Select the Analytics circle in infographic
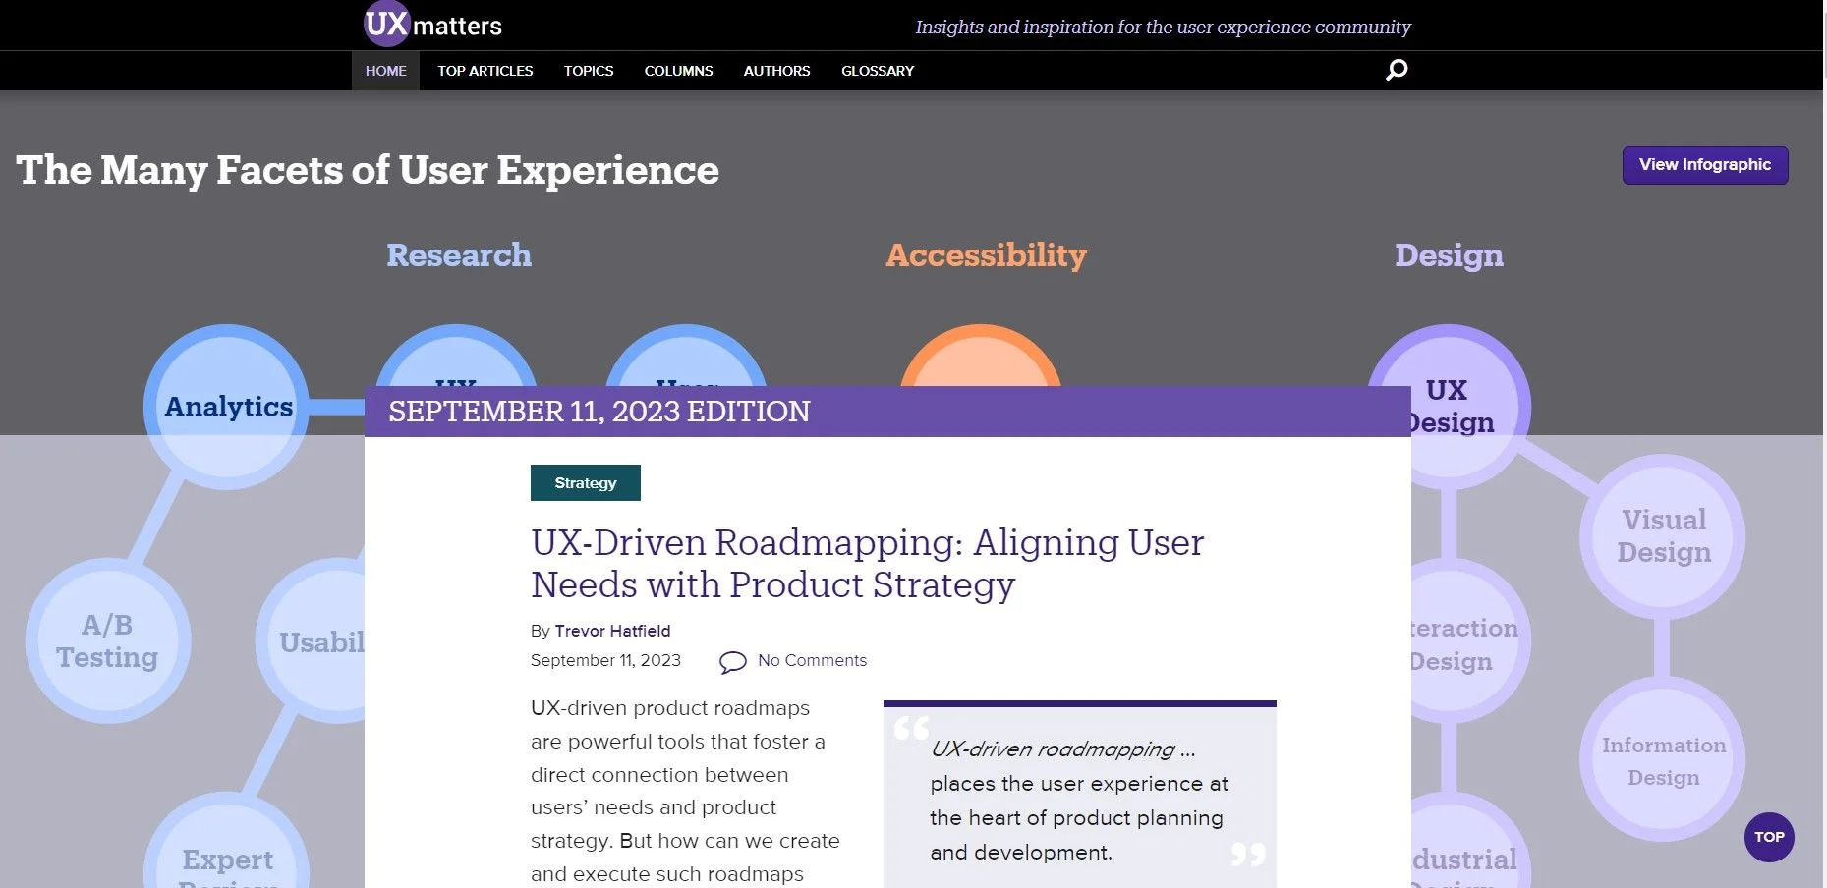This screenshot has width=1827, height=888. (227, 407)
